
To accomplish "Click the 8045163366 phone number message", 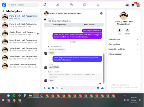I will [x=54, y=67].
